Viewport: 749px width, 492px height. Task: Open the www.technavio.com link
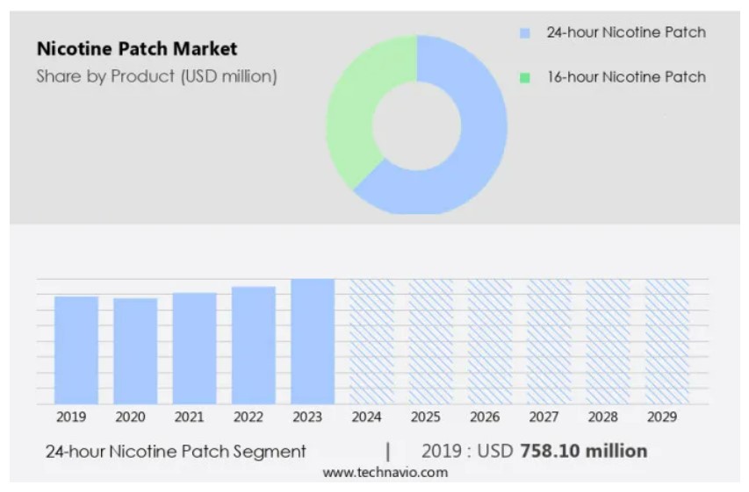[385, 473]
